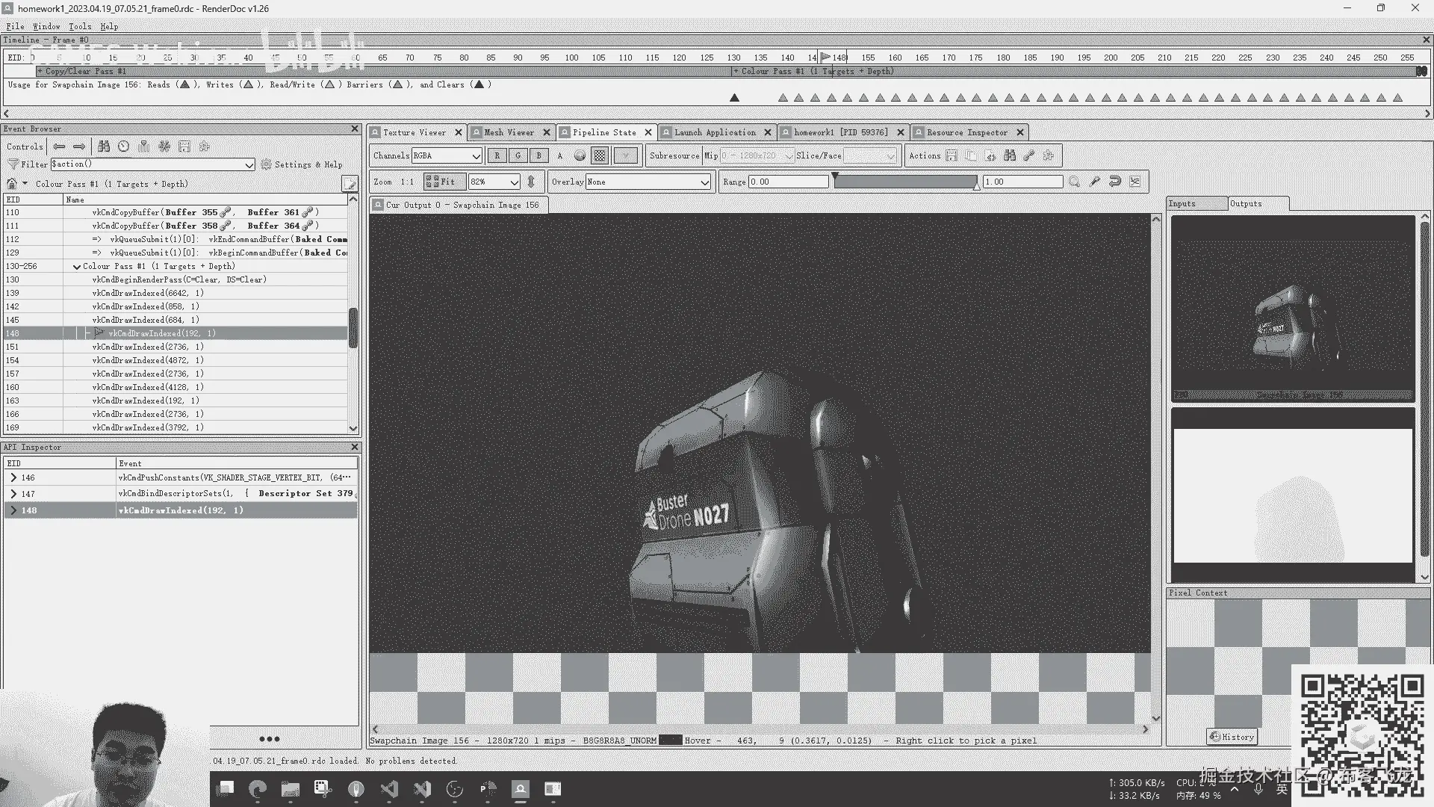Open the Channels RGBA dropdown

click(447, 155)
